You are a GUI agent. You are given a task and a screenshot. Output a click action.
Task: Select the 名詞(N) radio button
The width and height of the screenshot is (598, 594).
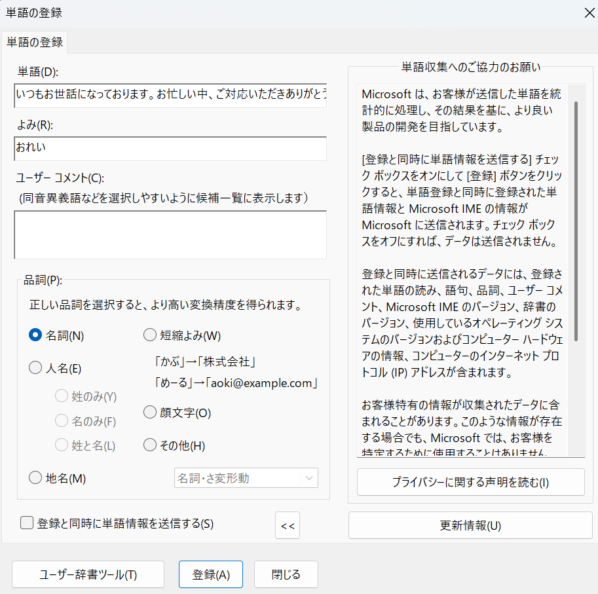click(x=35, y=335)
